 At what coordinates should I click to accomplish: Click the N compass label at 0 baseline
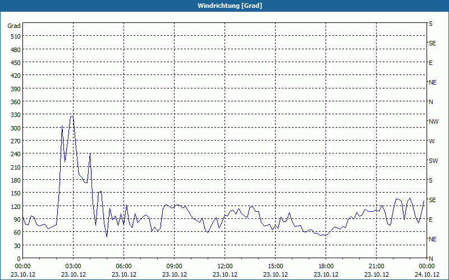point(430,259)
